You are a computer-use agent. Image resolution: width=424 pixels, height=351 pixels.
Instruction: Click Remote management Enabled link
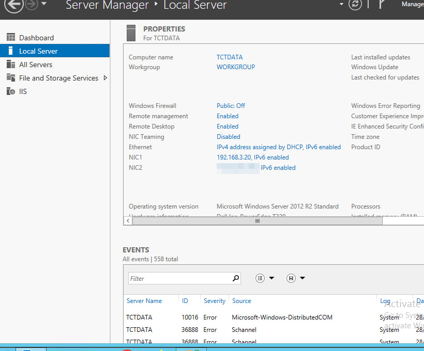click(x=228, y=116)
